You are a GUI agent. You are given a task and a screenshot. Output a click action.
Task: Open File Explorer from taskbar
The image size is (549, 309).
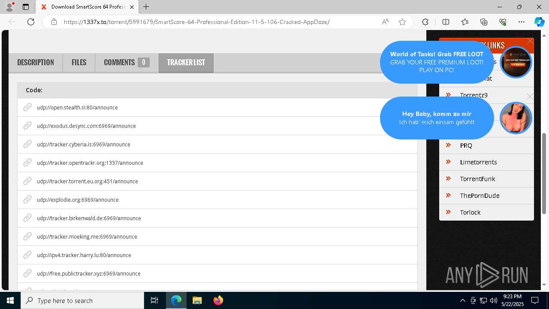[197, 300]
